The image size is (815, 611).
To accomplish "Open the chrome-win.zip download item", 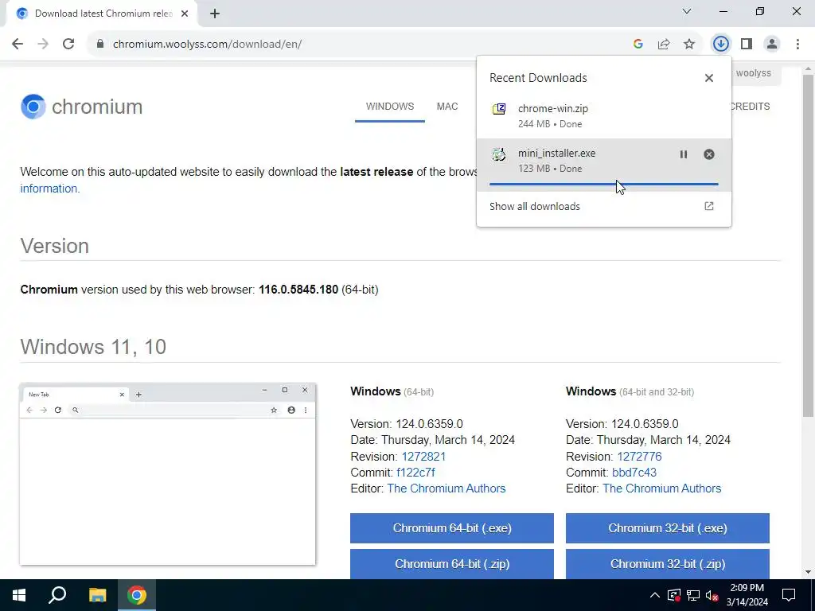I will coord(603,116).
